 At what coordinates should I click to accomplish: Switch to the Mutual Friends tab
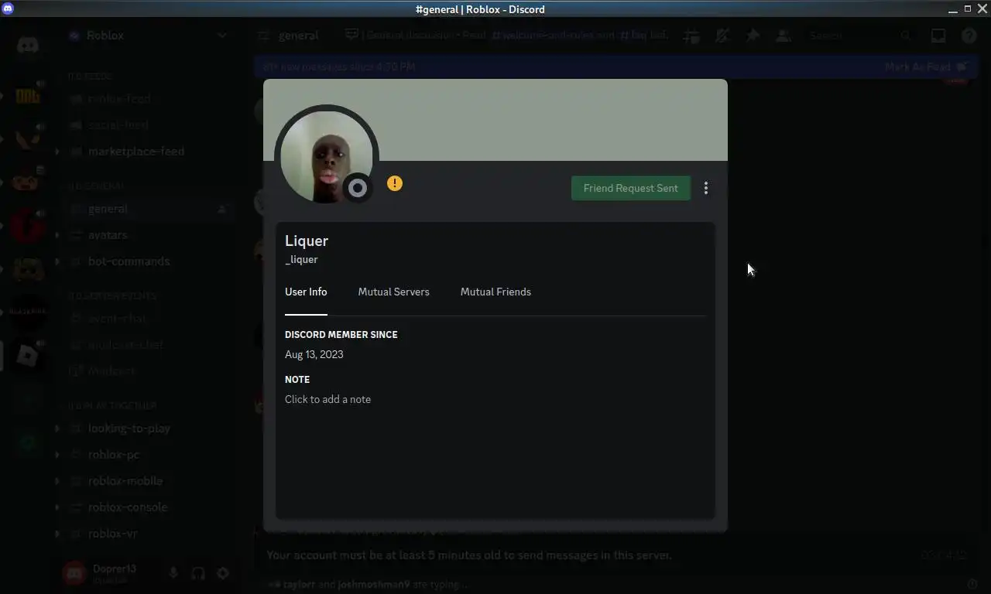click(x=495, y=292)
